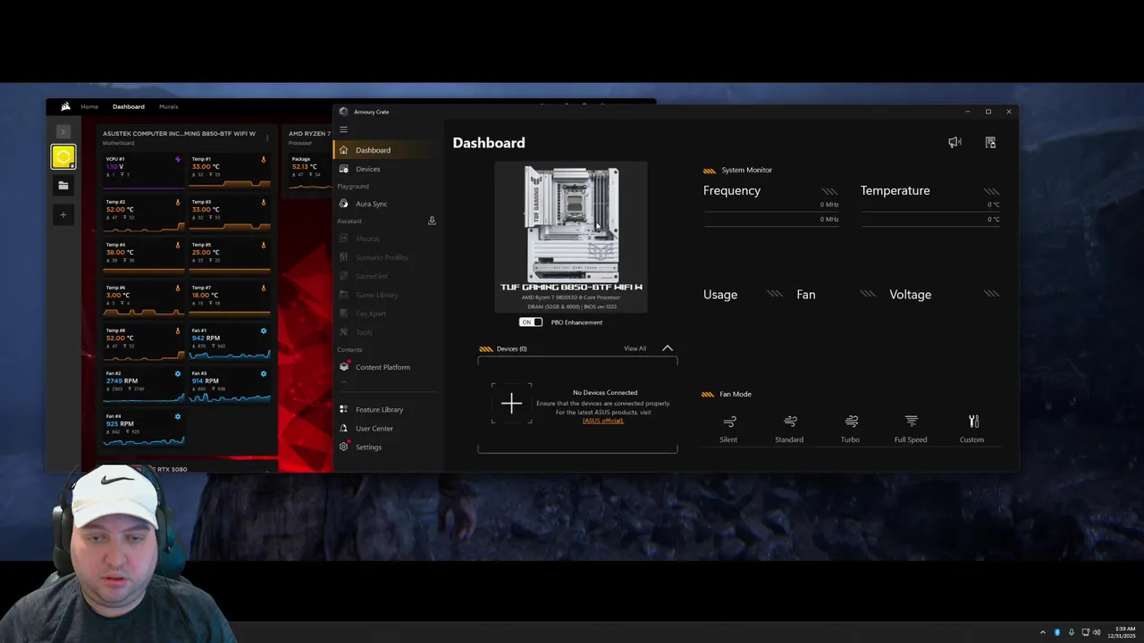Viewport: 1144px width, 643px height.
Task: Click View All in Devices section
Action: click(x=635, y=348)
